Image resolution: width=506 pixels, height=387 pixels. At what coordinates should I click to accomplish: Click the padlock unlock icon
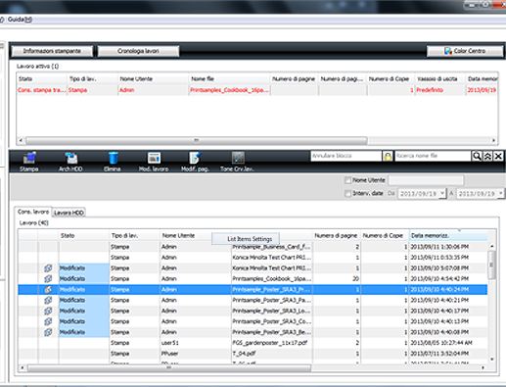click(x=388, y=156)
